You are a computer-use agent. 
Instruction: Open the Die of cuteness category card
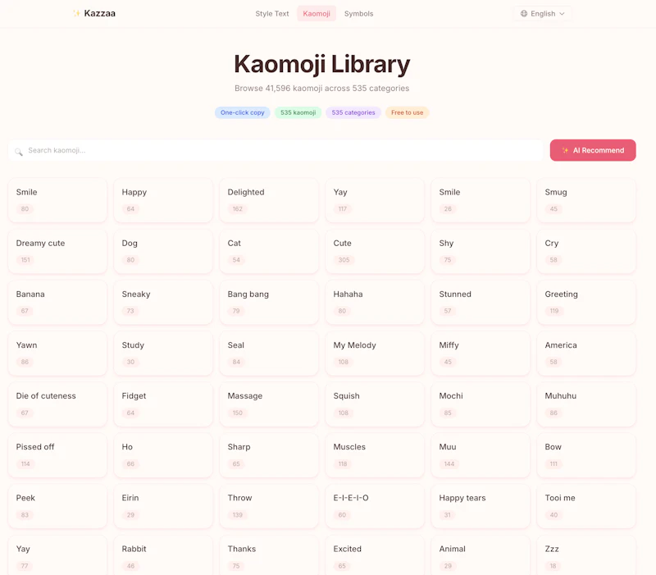point(57,404)
